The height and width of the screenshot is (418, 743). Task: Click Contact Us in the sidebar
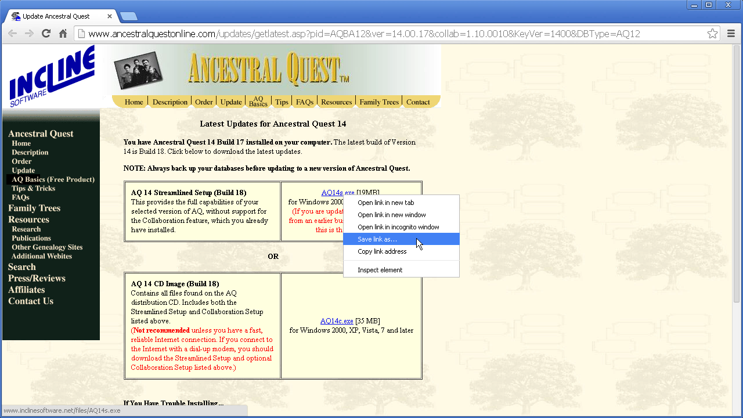point(31,301)
